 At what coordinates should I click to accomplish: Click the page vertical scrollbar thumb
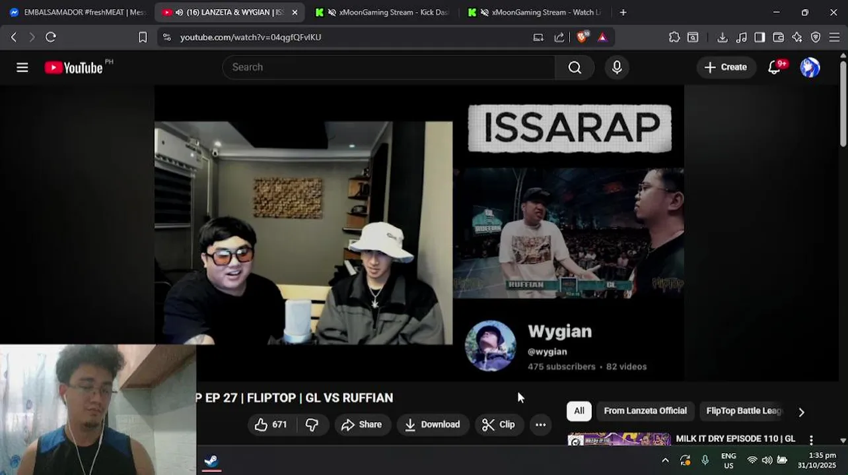843,104
